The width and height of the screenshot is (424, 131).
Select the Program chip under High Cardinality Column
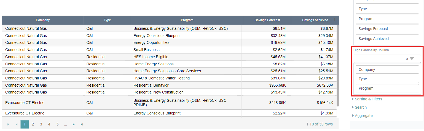click(x=387, y=88)
